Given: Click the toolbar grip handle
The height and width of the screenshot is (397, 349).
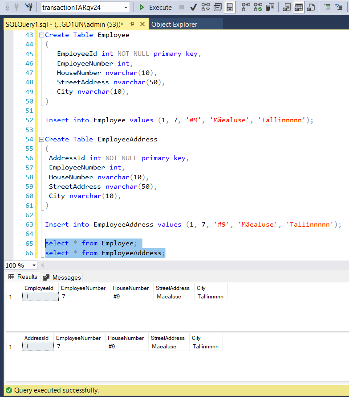Looking at the screenshot, I should click(7, 7).
